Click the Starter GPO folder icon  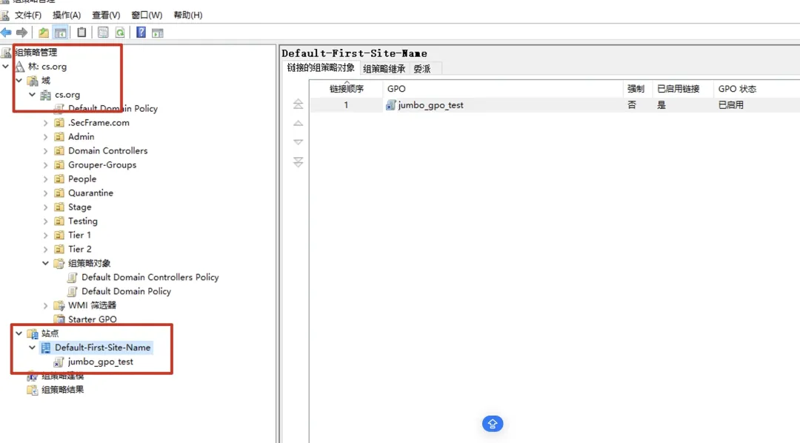point(59,319)
